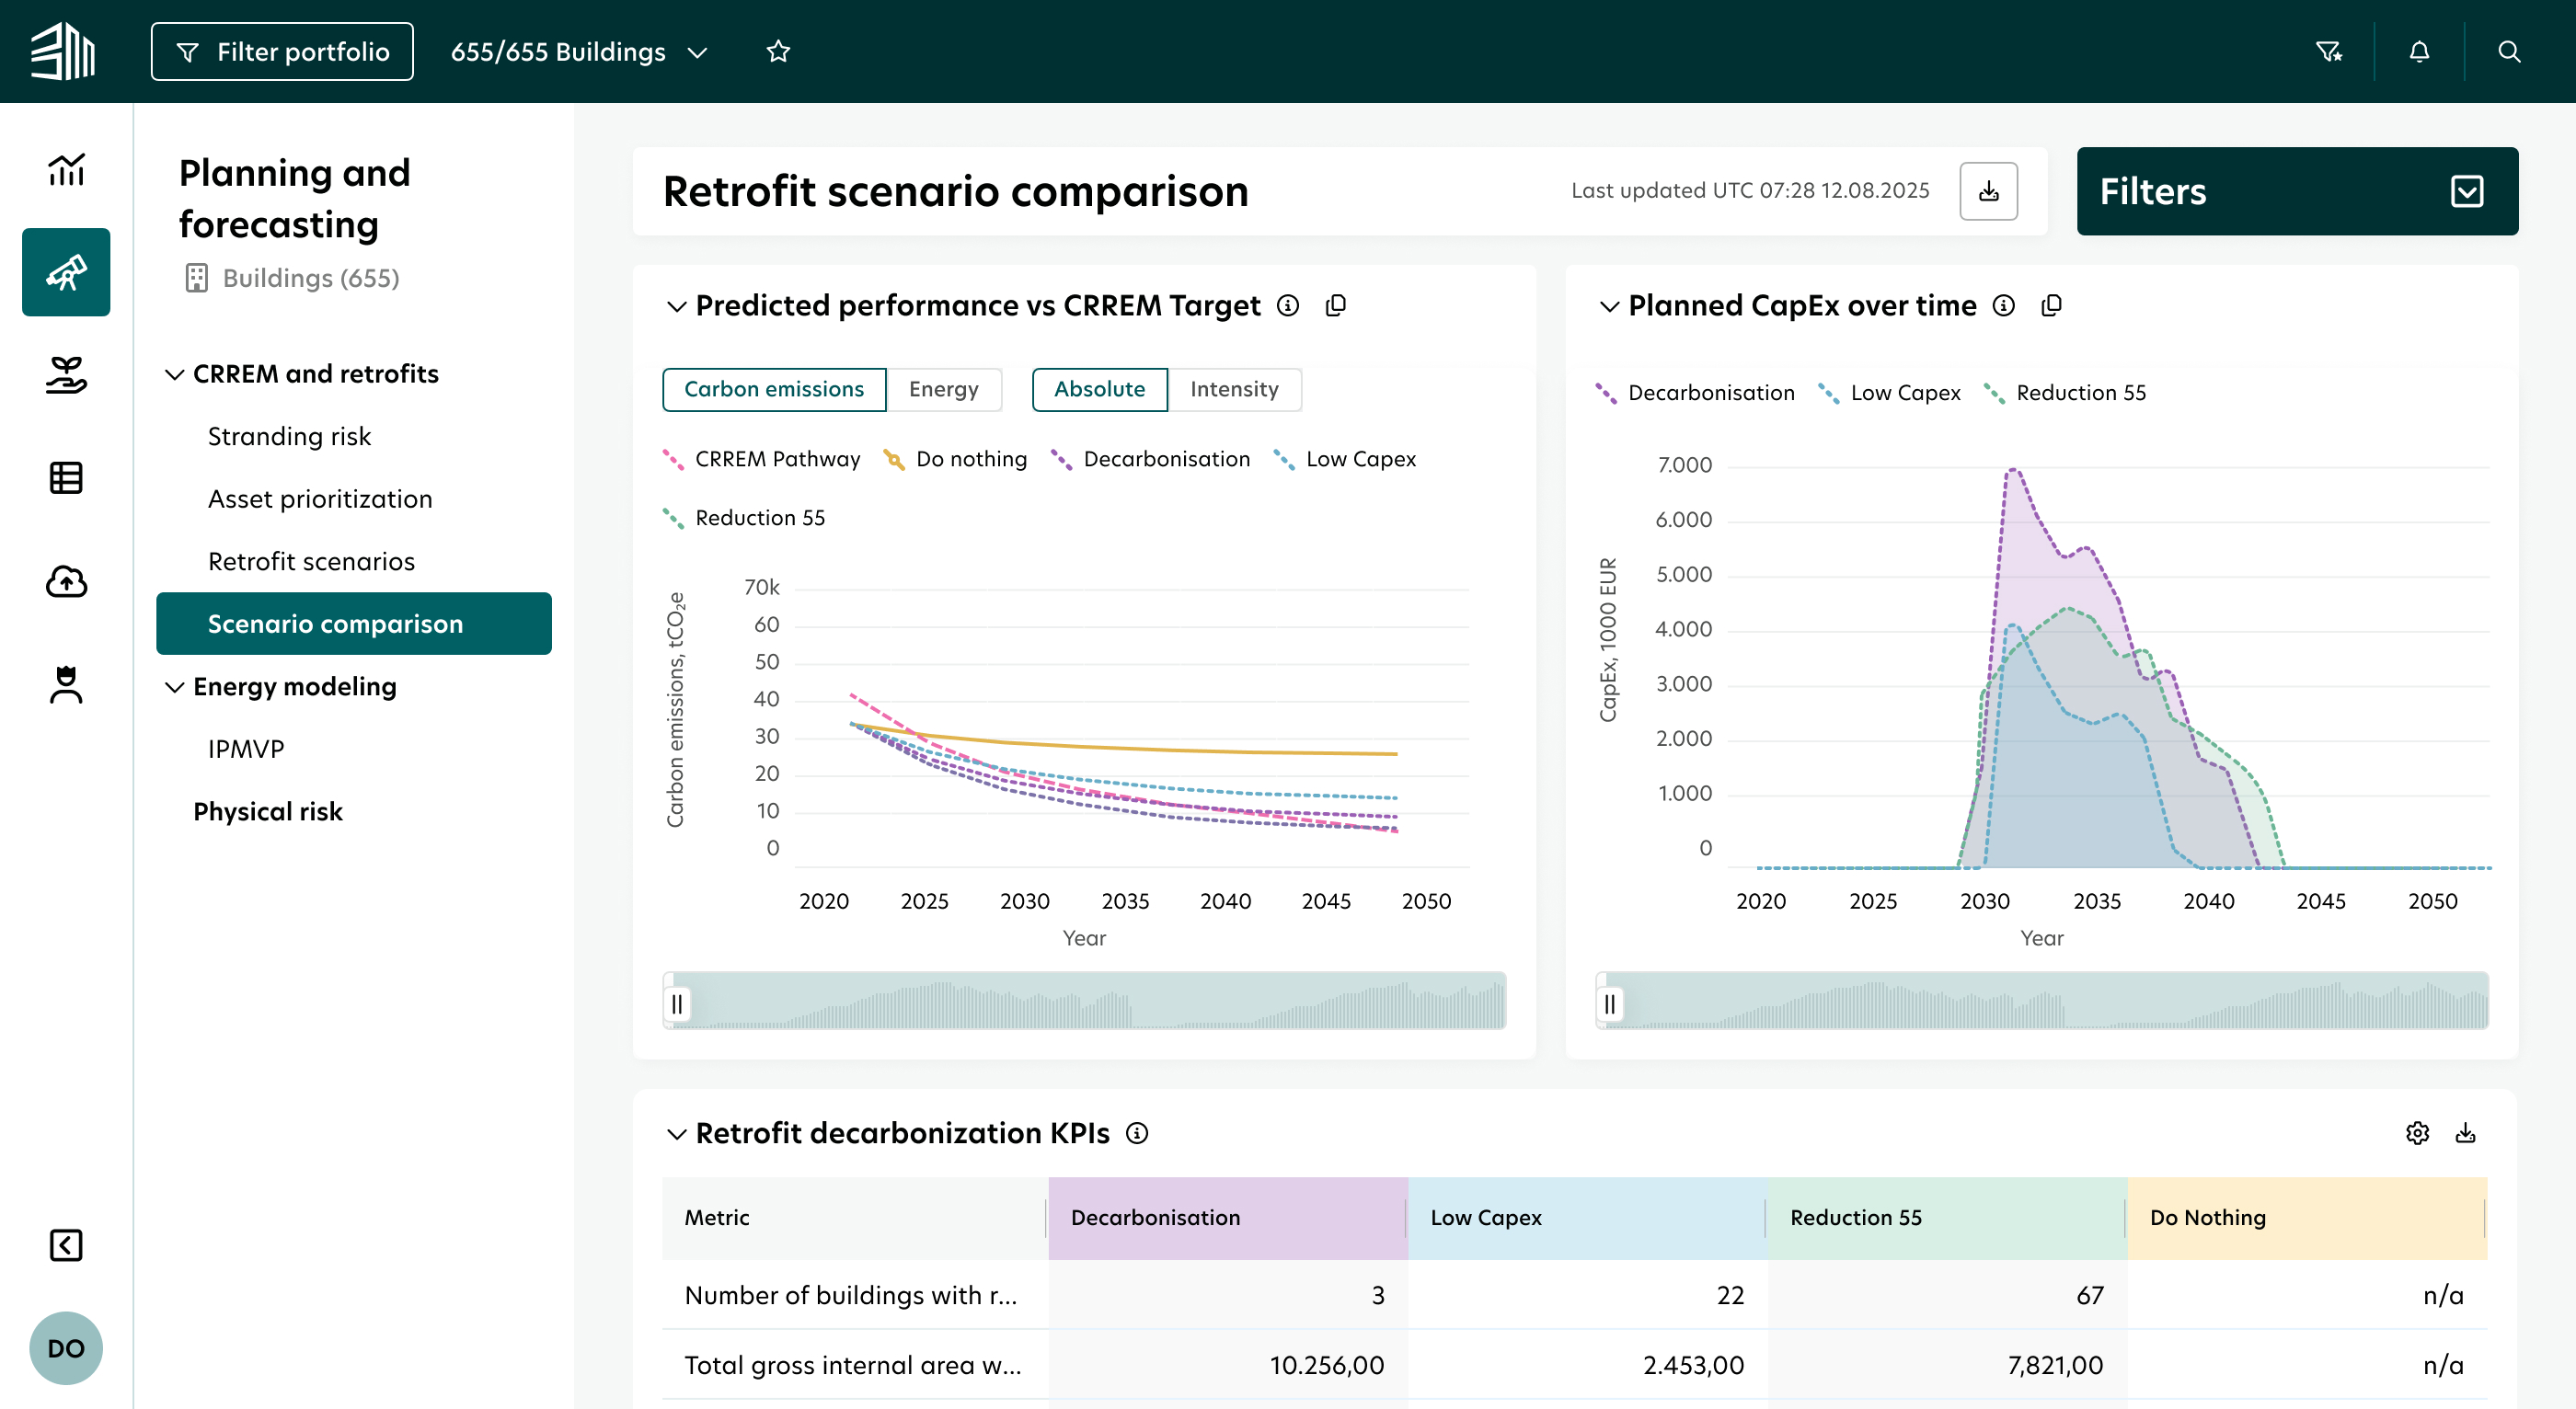2576x1409 pixels.
Task: Grab performance chart range slider handle
Action: tap(677, 1003)
